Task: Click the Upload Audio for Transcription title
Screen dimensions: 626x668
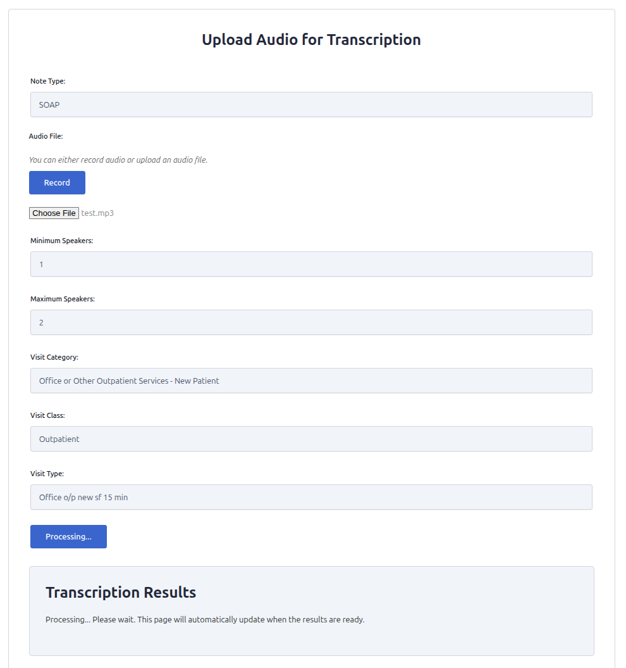Action: click(x=311, y=39)
